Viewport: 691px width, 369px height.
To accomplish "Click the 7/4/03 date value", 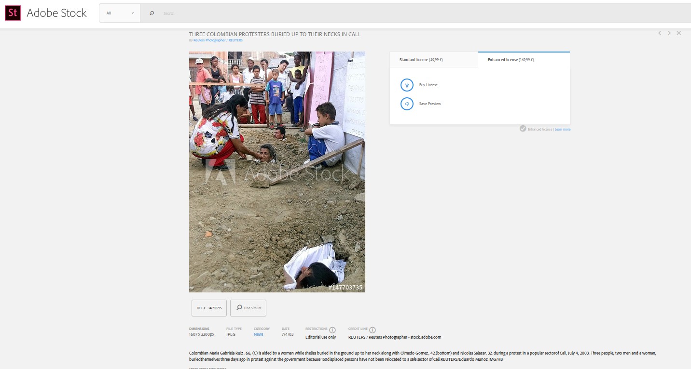I will 288,334.
